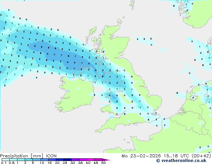This screenshot has height=164, width=212.
Task: Select the 35–40 mm legend color box
Action: click(x=83, y=160)
